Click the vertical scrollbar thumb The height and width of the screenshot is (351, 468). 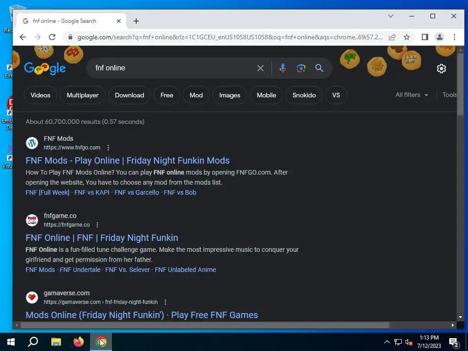point(460,85)
